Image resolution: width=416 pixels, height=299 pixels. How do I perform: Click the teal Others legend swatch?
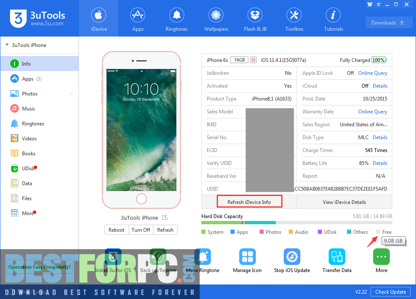coord(349,232)
